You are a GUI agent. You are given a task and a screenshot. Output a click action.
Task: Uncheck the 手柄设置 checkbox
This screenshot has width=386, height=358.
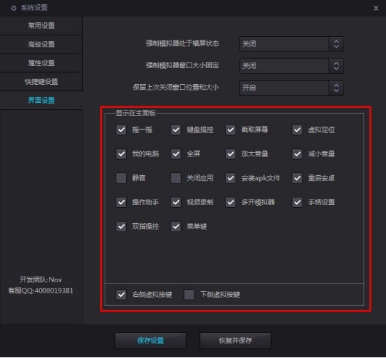point(297,202)
